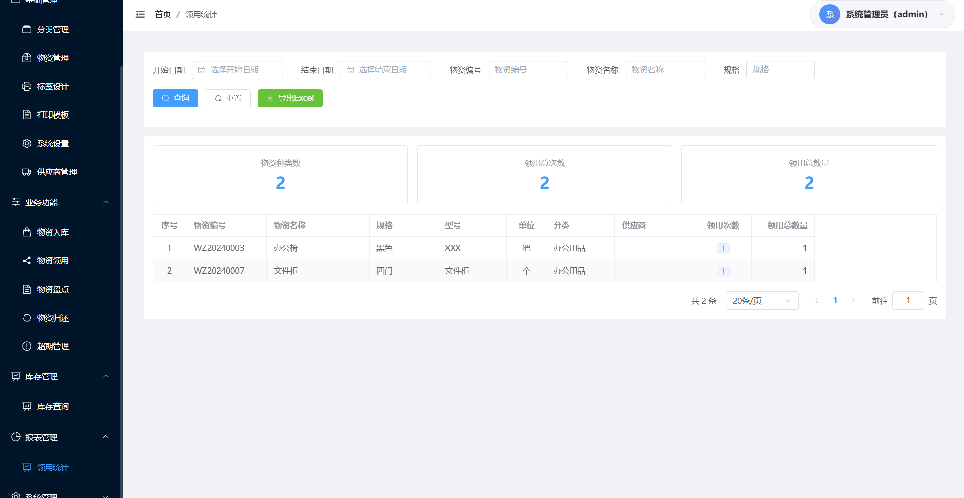Click the 分类管理 sidebar icon

point(27,29)
